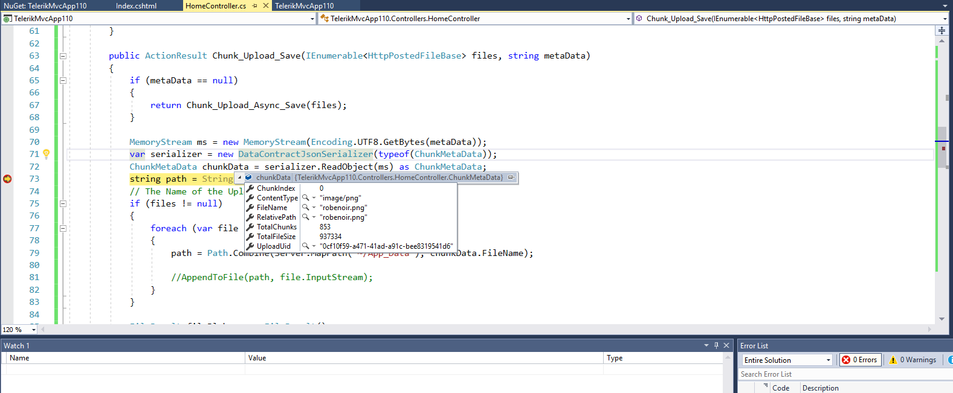Collapse the Chunk_Upload_Save method at line 63

[63, 56]
